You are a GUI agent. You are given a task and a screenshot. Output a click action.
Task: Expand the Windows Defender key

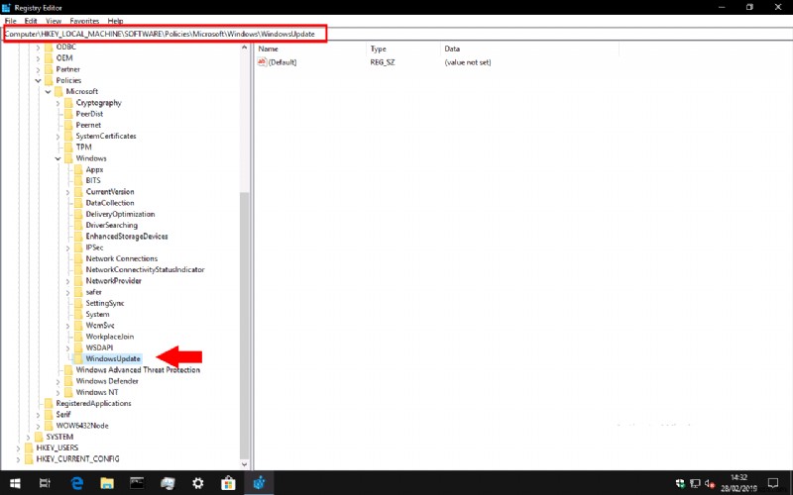pyautogui.click(x=57, y=381)
